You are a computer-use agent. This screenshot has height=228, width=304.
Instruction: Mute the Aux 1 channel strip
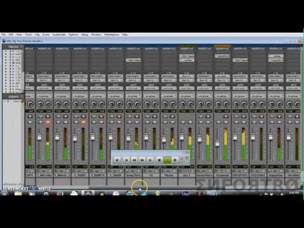click(190, 122)
